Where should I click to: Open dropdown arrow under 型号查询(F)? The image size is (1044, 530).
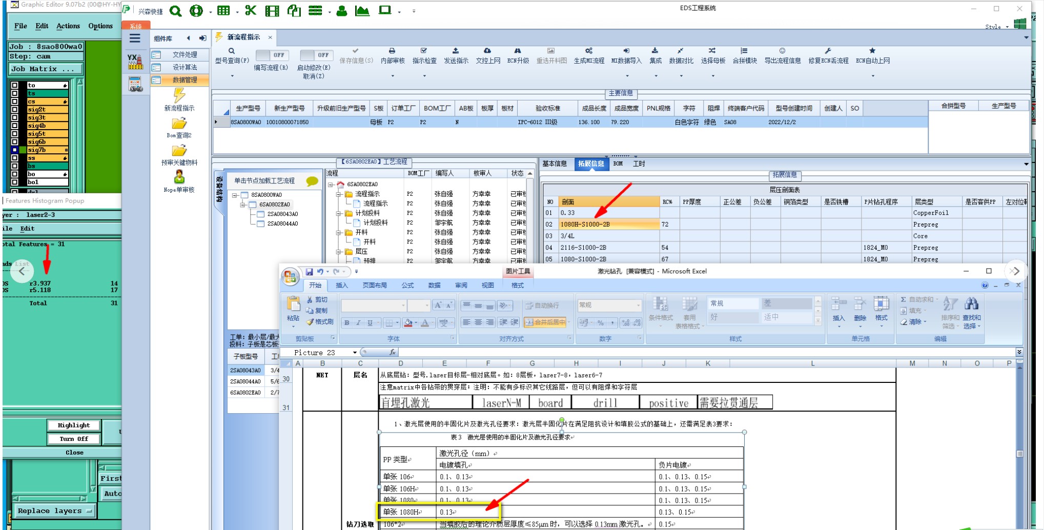tap(232, 76)
